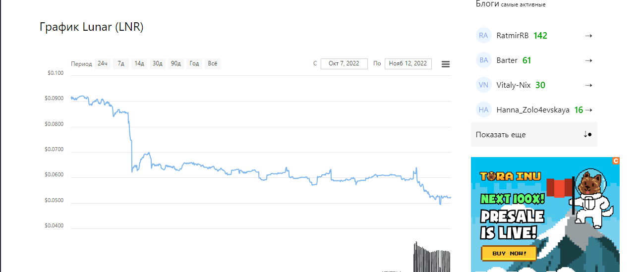The image size is (640, 272).
Task: Select the 7д period option
Action: [121, 63]
